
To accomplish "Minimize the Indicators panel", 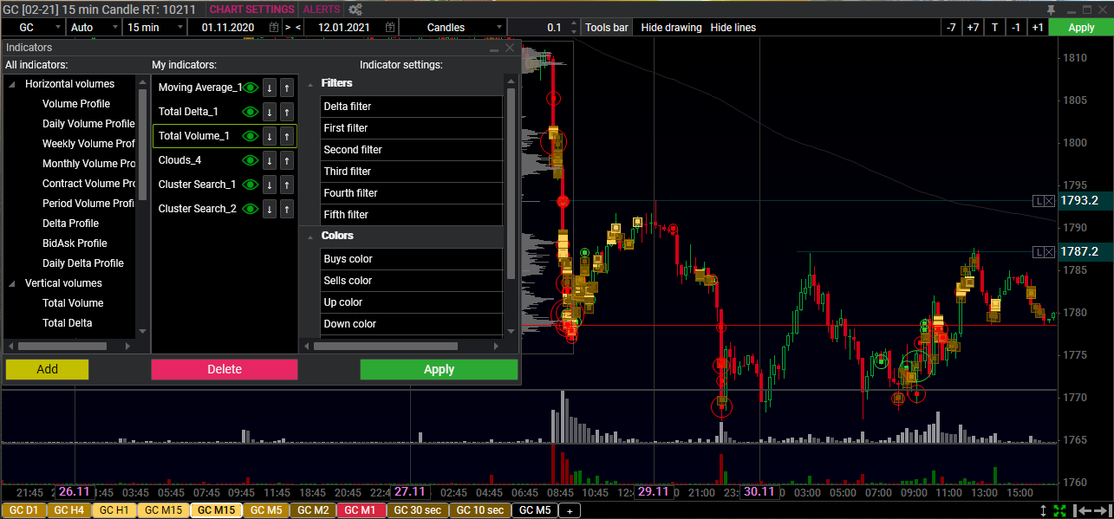I will (494, 49).
